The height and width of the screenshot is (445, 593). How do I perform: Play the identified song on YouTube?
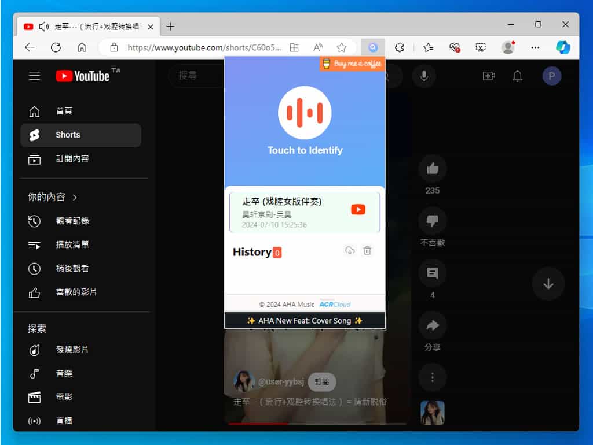tap(358, 209)
